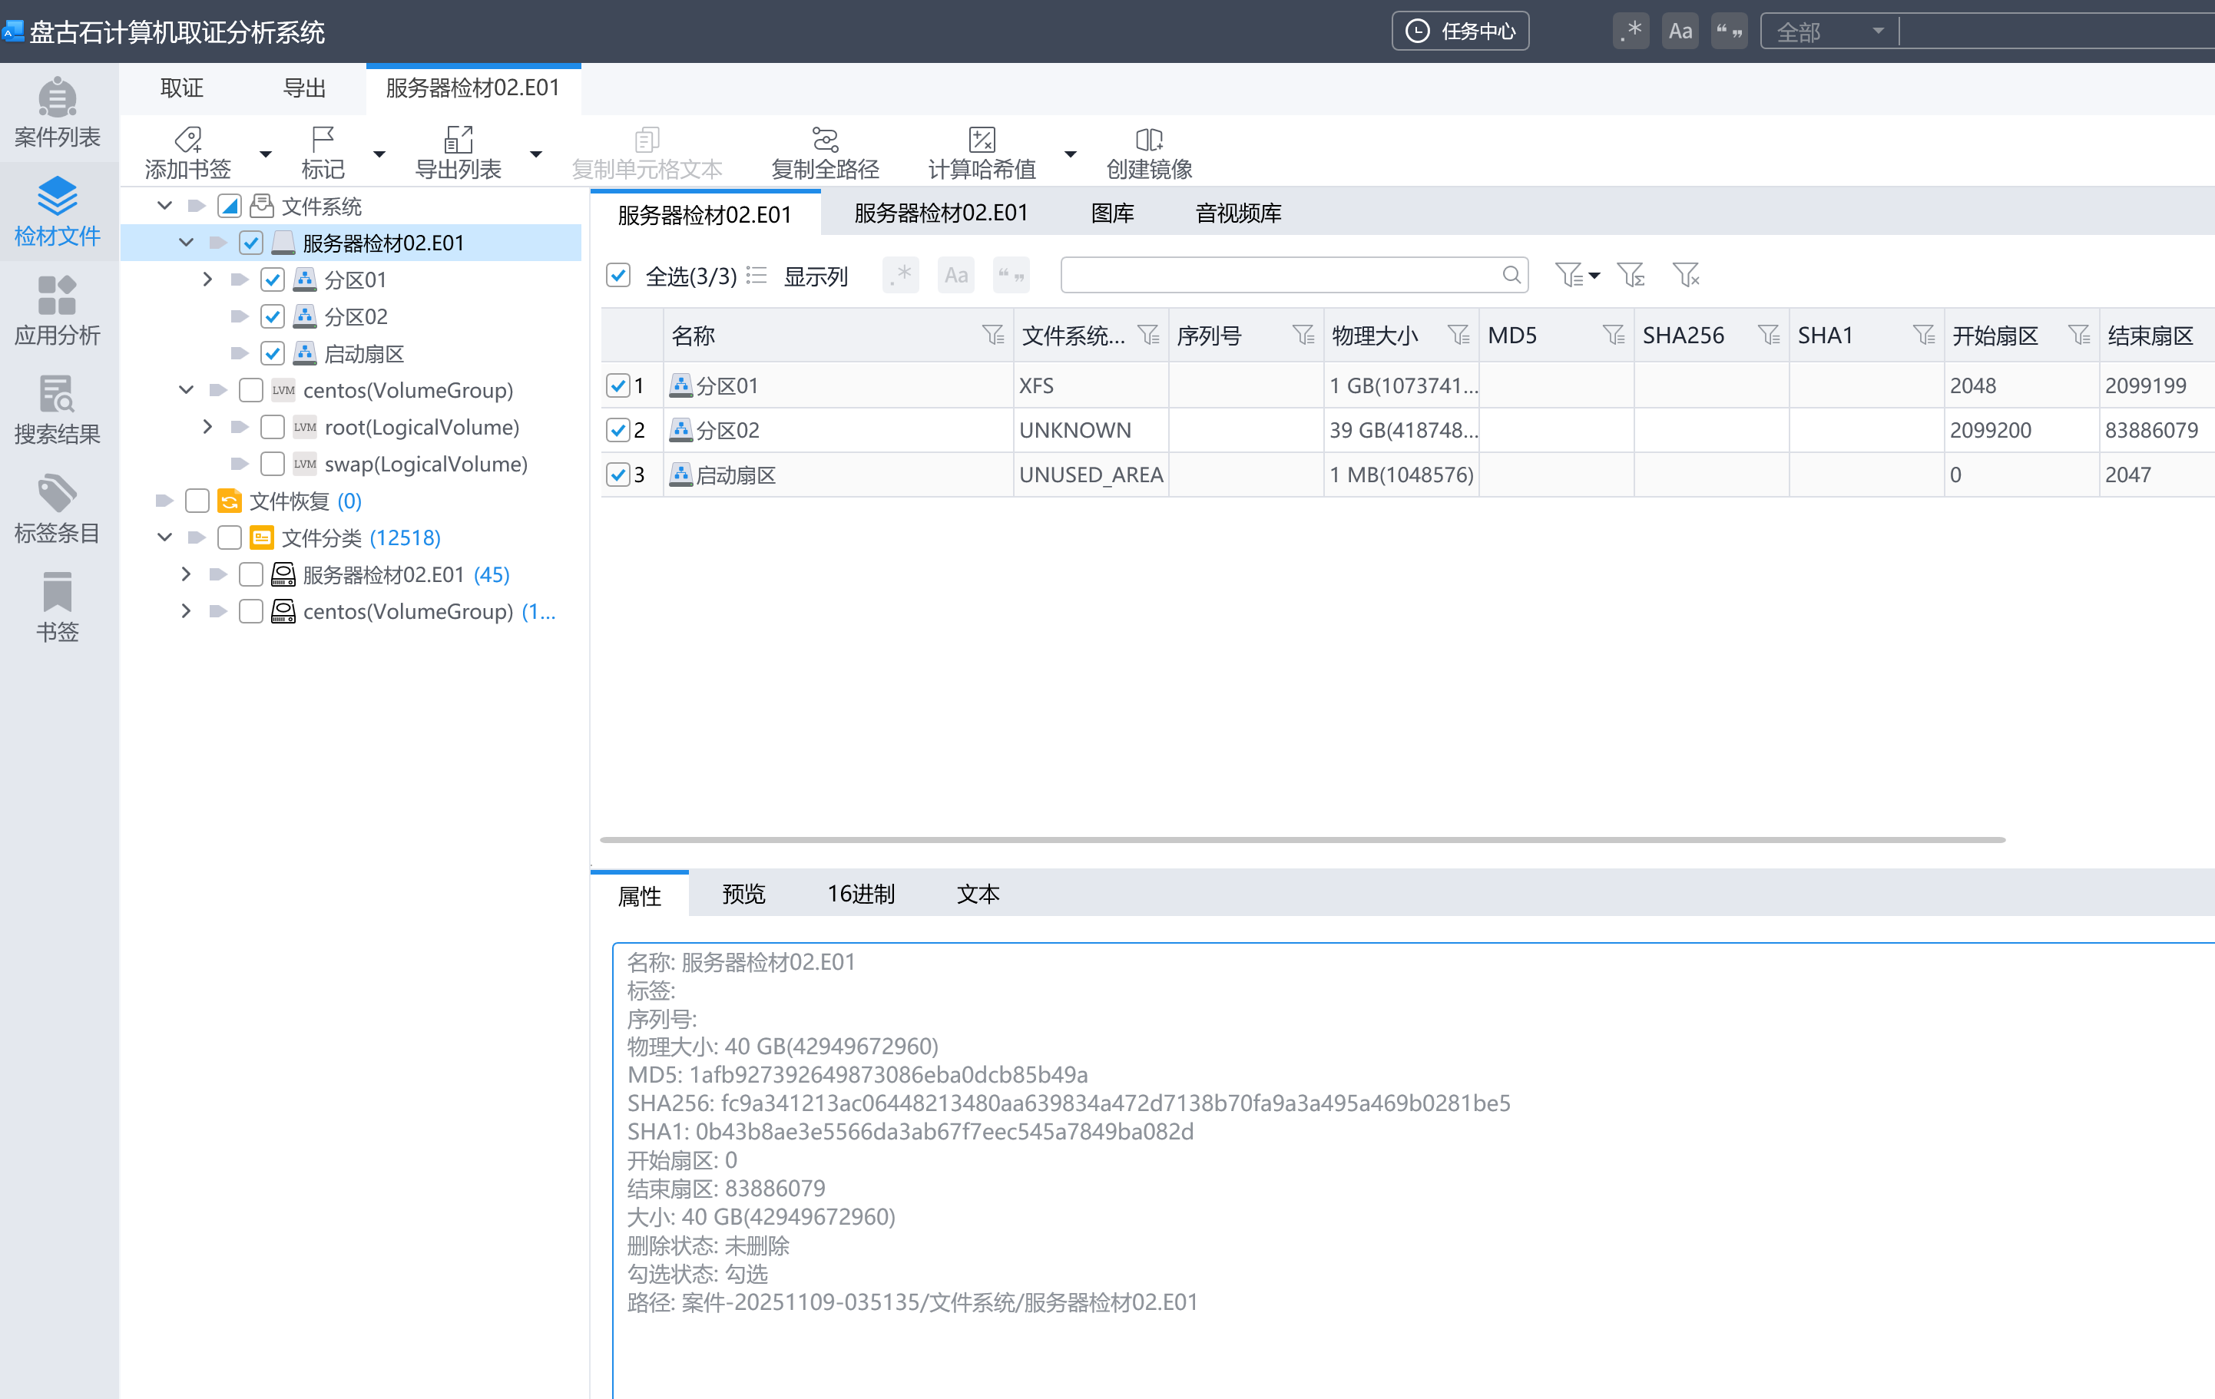Click the 任务中心 button
This screenshot has width=2215, height=1399.
coord(1460,31)
